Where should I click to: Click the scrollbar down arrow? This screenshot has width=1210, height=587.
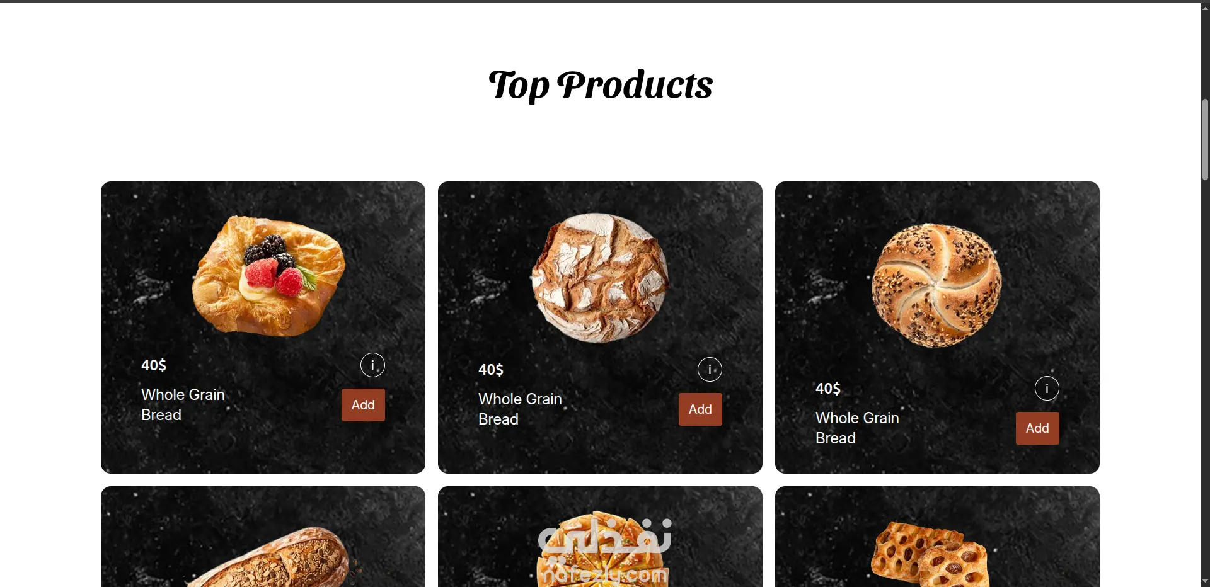1205,581
